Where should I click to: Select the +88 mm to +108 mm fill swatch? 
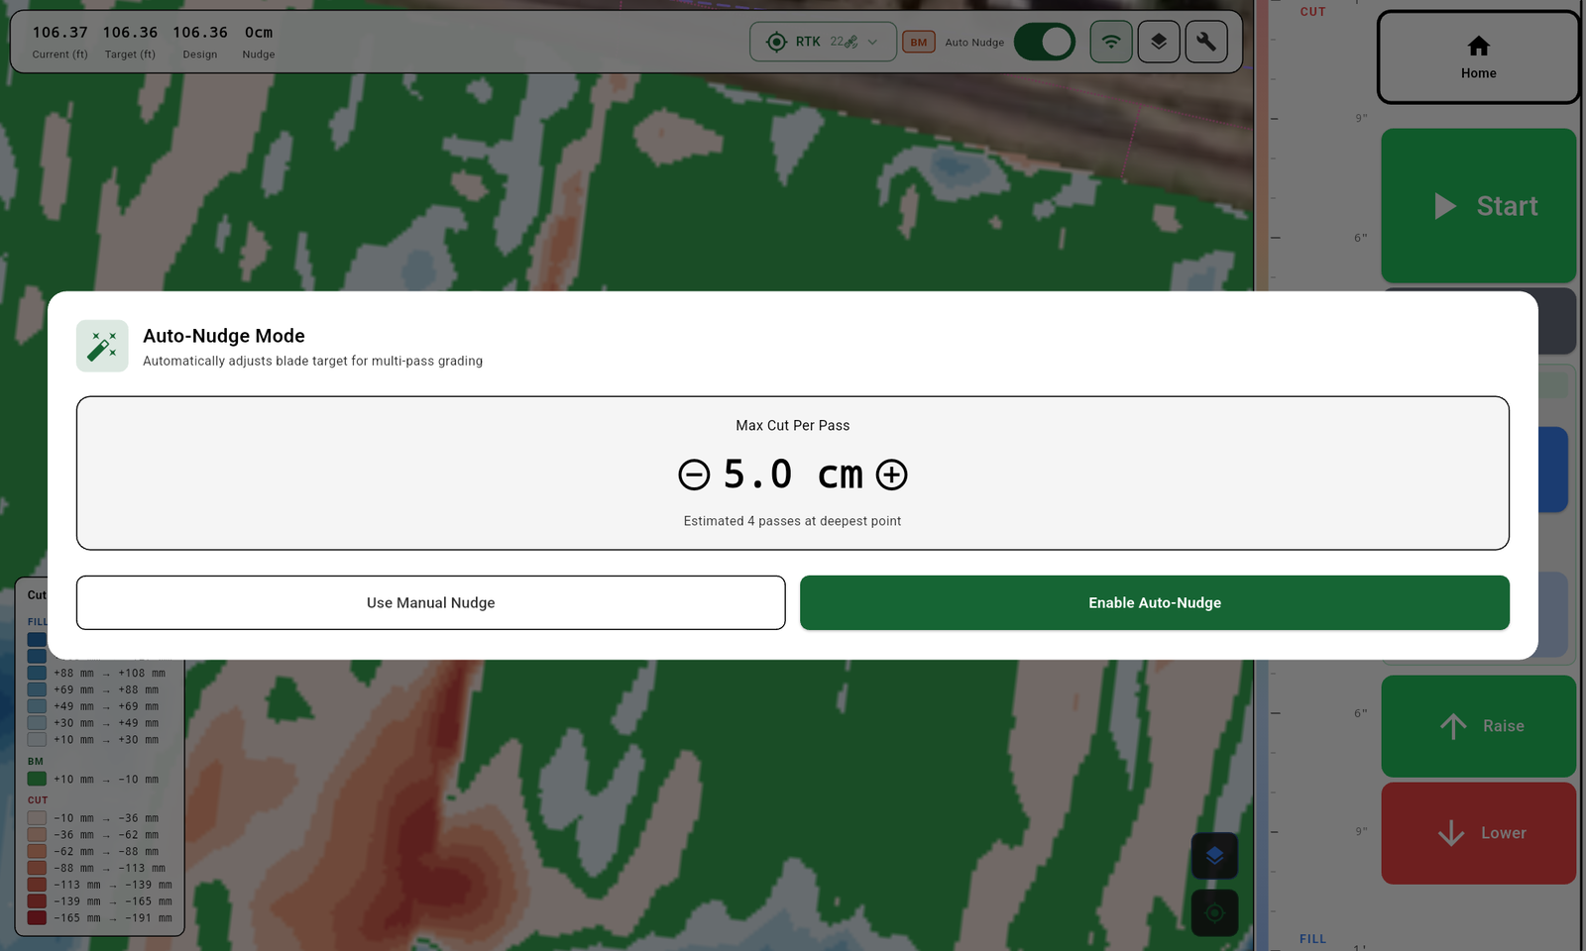click(37, 673)
